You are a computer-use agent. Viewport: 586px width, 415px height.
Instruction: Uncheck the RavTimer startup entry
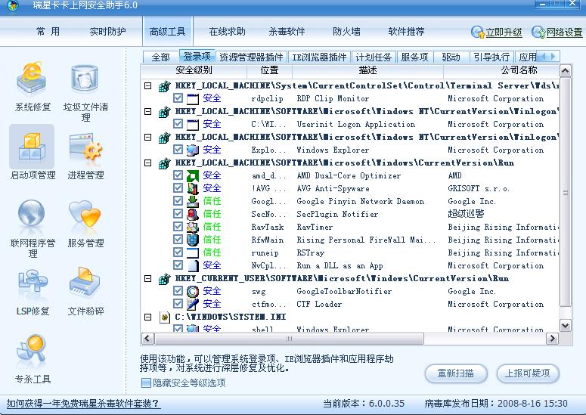(x=178, y=226)
